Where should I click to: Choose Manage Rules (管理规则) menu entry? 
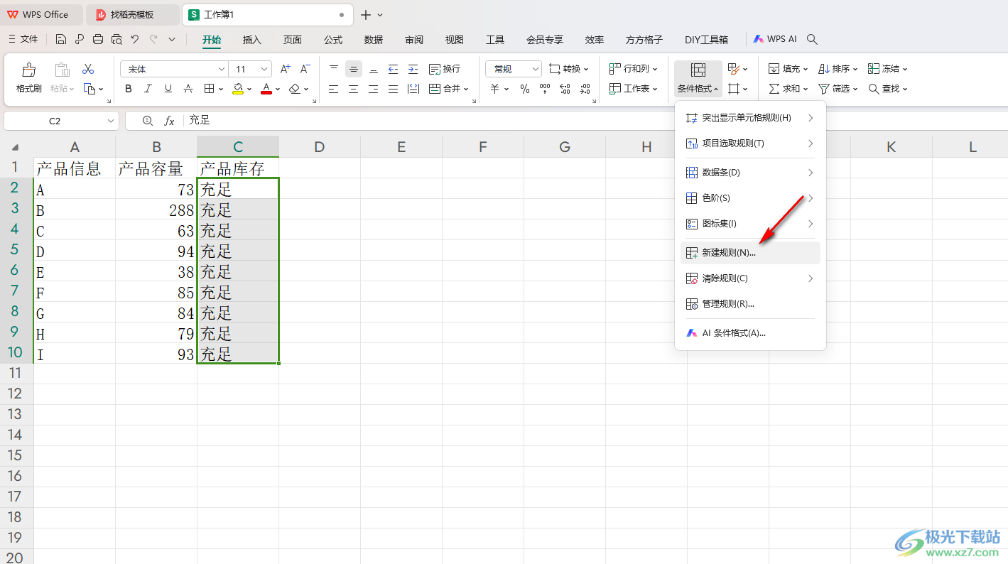point(750,304)
